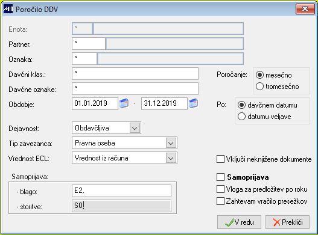
Task: Edit the start date field 01.01.2019
Action: (95, 103)
